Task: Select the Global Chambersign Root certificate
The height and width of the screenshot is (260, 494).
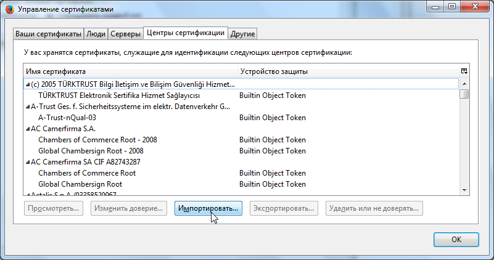Action: [80, 184]
